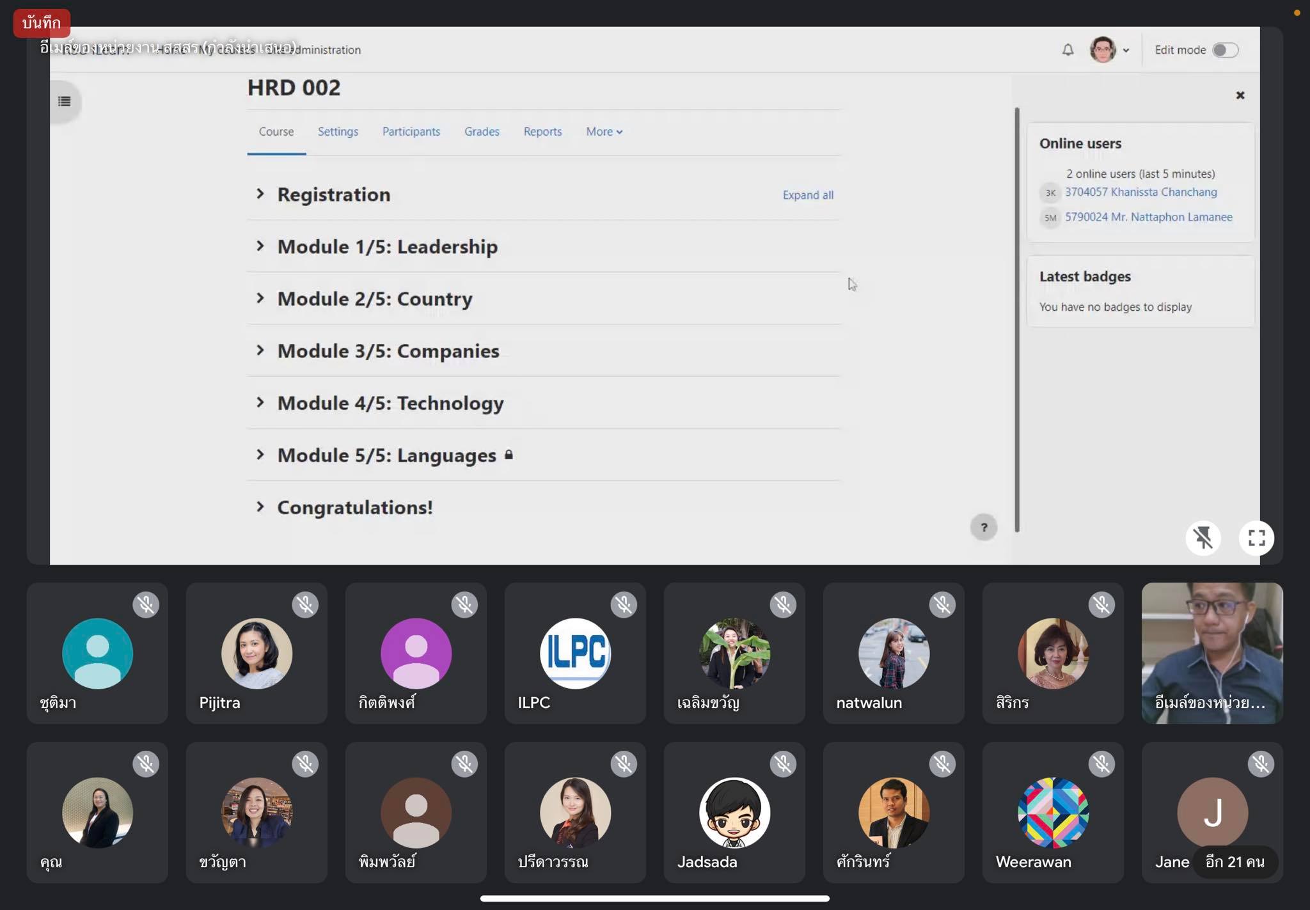The width and height of the screenshot is (1310, 910).
Task: Click the help question mark button
Action: pos(984,528)
